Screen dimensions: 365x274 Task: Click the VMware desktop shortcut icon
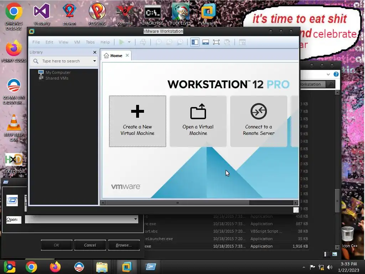click(208, 14)
